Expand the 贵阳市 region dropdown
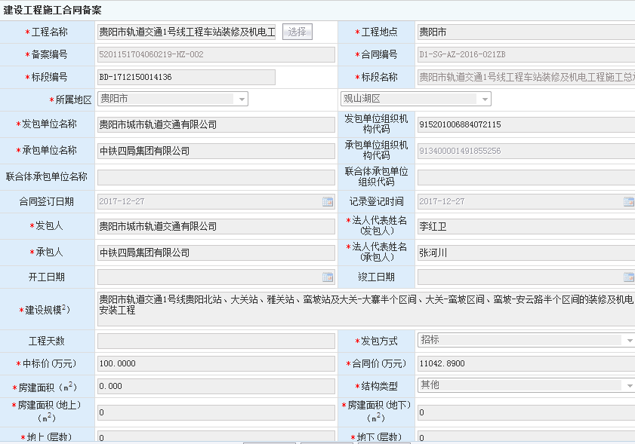The image size is (635, 444). tap(242, 100)
